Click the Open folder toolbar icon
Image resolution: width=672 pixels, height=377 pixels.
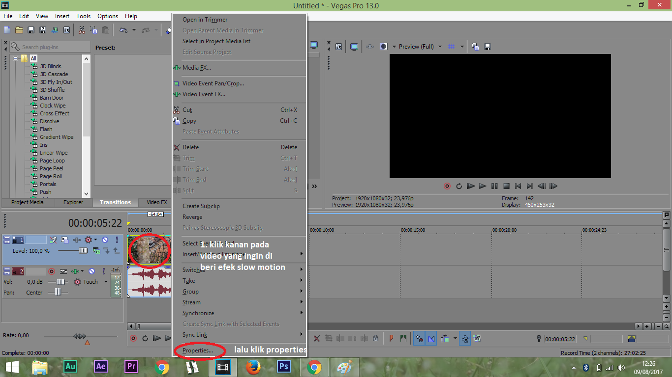[x=19, y=30]
